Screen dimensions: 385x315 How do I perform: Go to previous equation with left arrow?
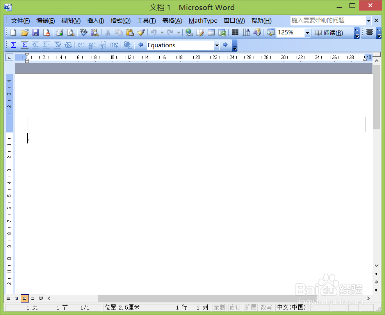[x=141, y=45]
